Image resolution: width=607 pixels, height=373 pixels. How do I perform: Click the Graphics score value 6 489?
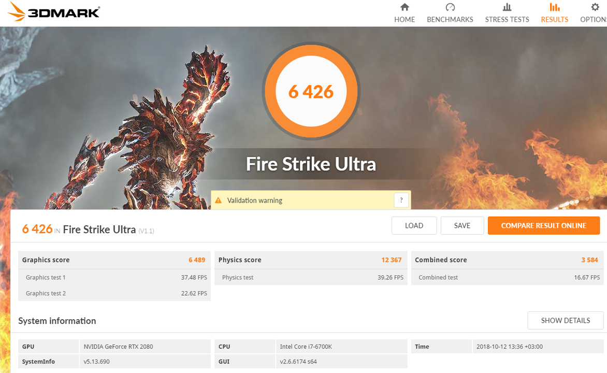[x=197, y=260]
